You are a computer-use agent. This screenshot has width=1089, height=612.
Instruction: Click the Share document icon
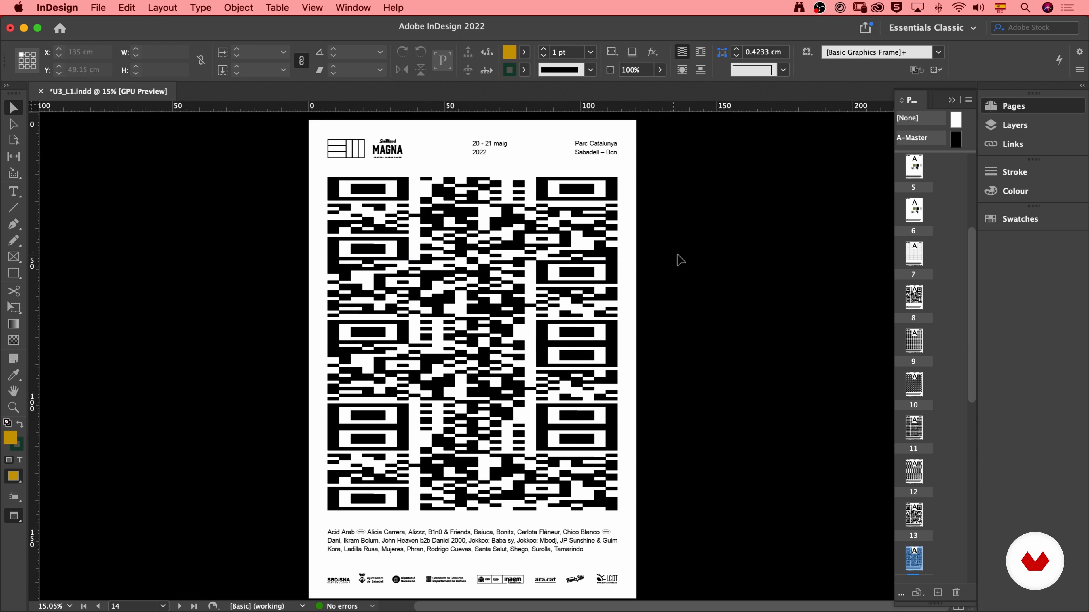865,27
